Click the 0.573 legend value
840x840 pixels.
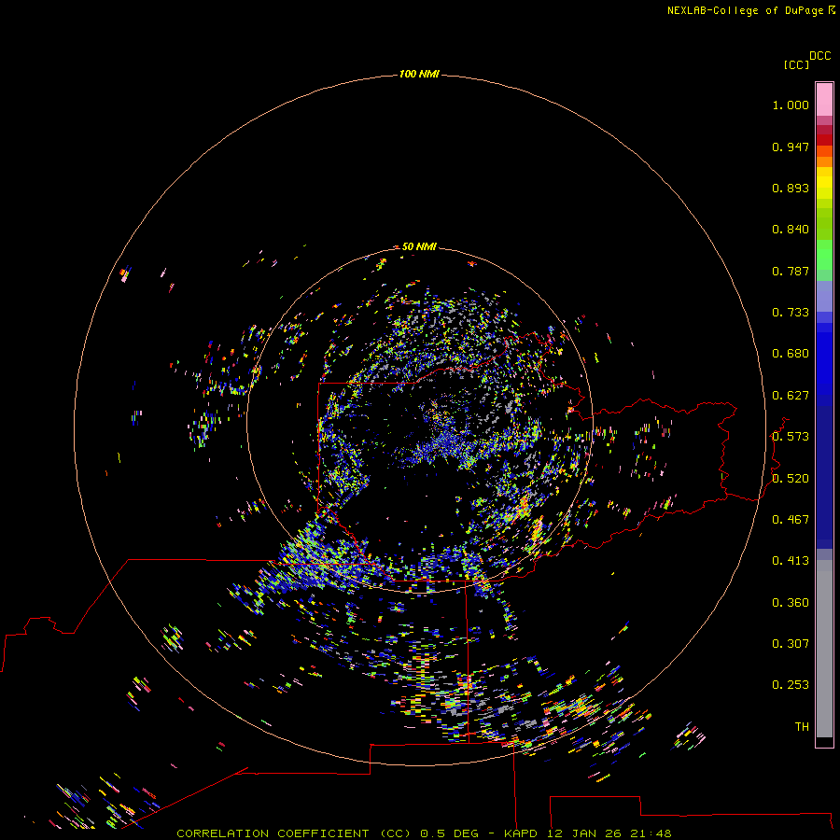pyautogui.click(x=791, y=437)
